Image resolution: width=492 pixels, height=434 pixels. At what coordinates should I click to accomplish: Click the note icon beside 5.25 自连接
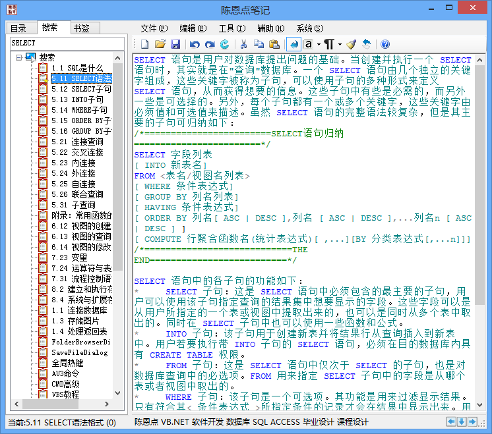(43, 184)
